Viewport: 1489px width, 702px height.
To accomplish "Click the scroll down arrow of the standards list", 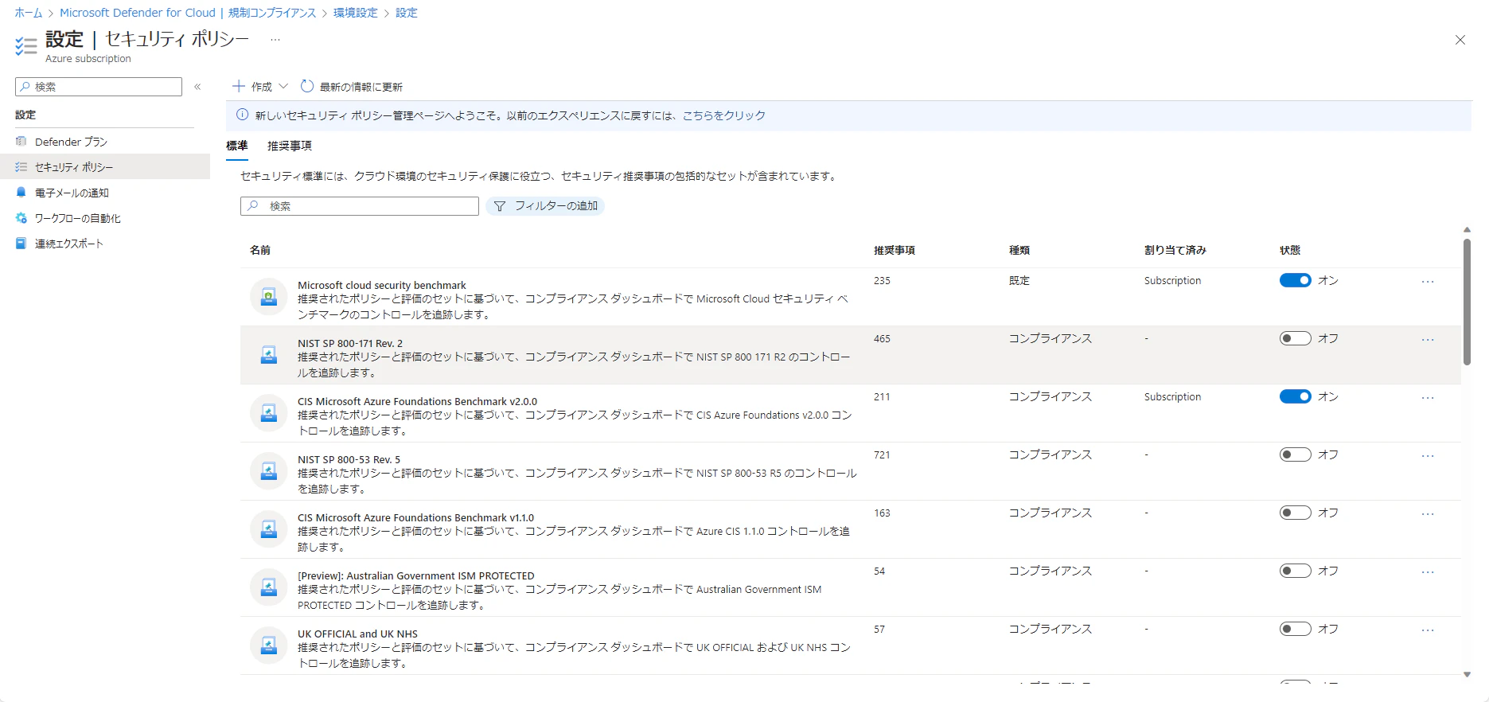I will pos(1467,674).
